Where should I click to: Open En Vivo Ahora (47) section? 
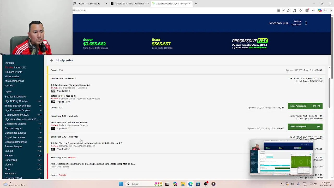click(15, 67)
